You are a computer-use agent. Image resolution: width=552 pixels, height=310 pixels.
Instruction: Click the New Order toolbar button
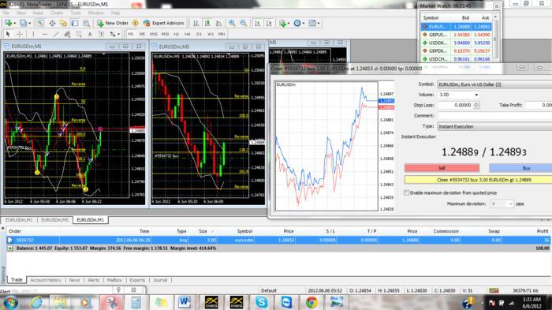click(113, 23)
